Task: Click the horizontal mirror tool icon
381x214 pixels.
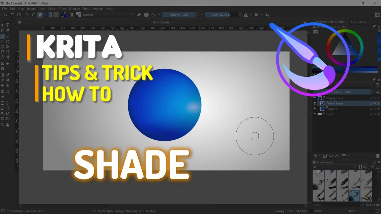Action: pos(246,15)
